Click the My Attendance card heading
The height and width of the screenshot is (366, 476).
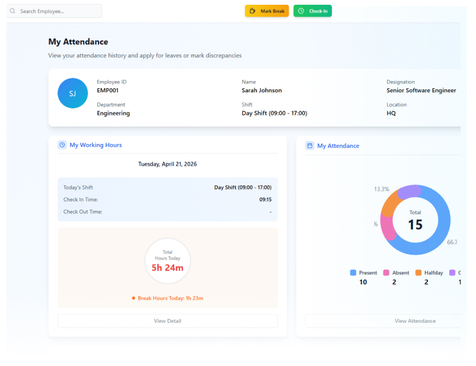338,146
